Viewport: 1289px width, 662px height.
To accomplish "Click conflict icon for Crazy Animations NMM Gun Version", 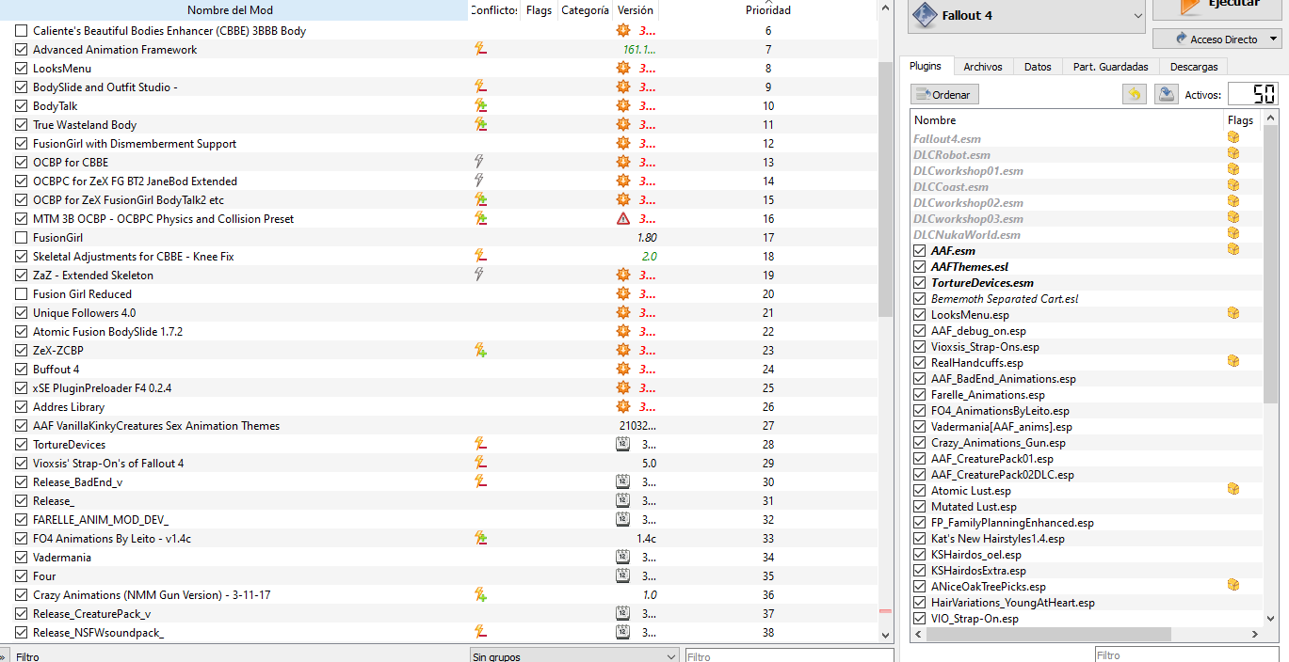I will (480, 594).
